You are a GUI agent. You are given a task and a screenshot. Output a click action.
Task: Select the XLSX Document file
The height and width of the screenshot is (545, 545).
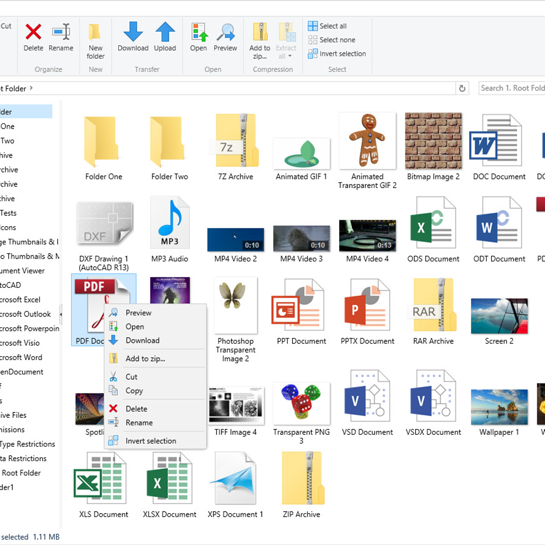pyautogui.click(x=169, y=485)
